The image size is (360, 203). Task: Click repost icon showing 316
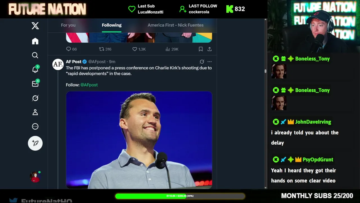(102, 49)
